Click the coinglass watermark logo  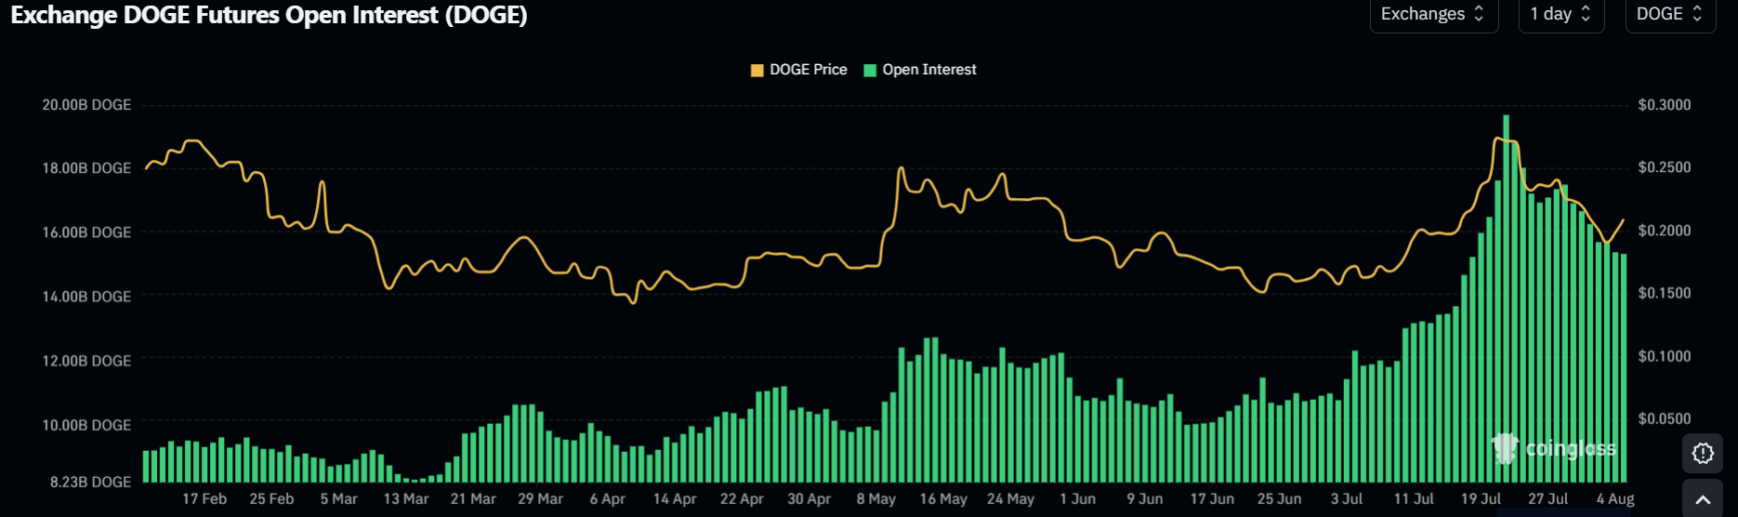pos(1554,448)
